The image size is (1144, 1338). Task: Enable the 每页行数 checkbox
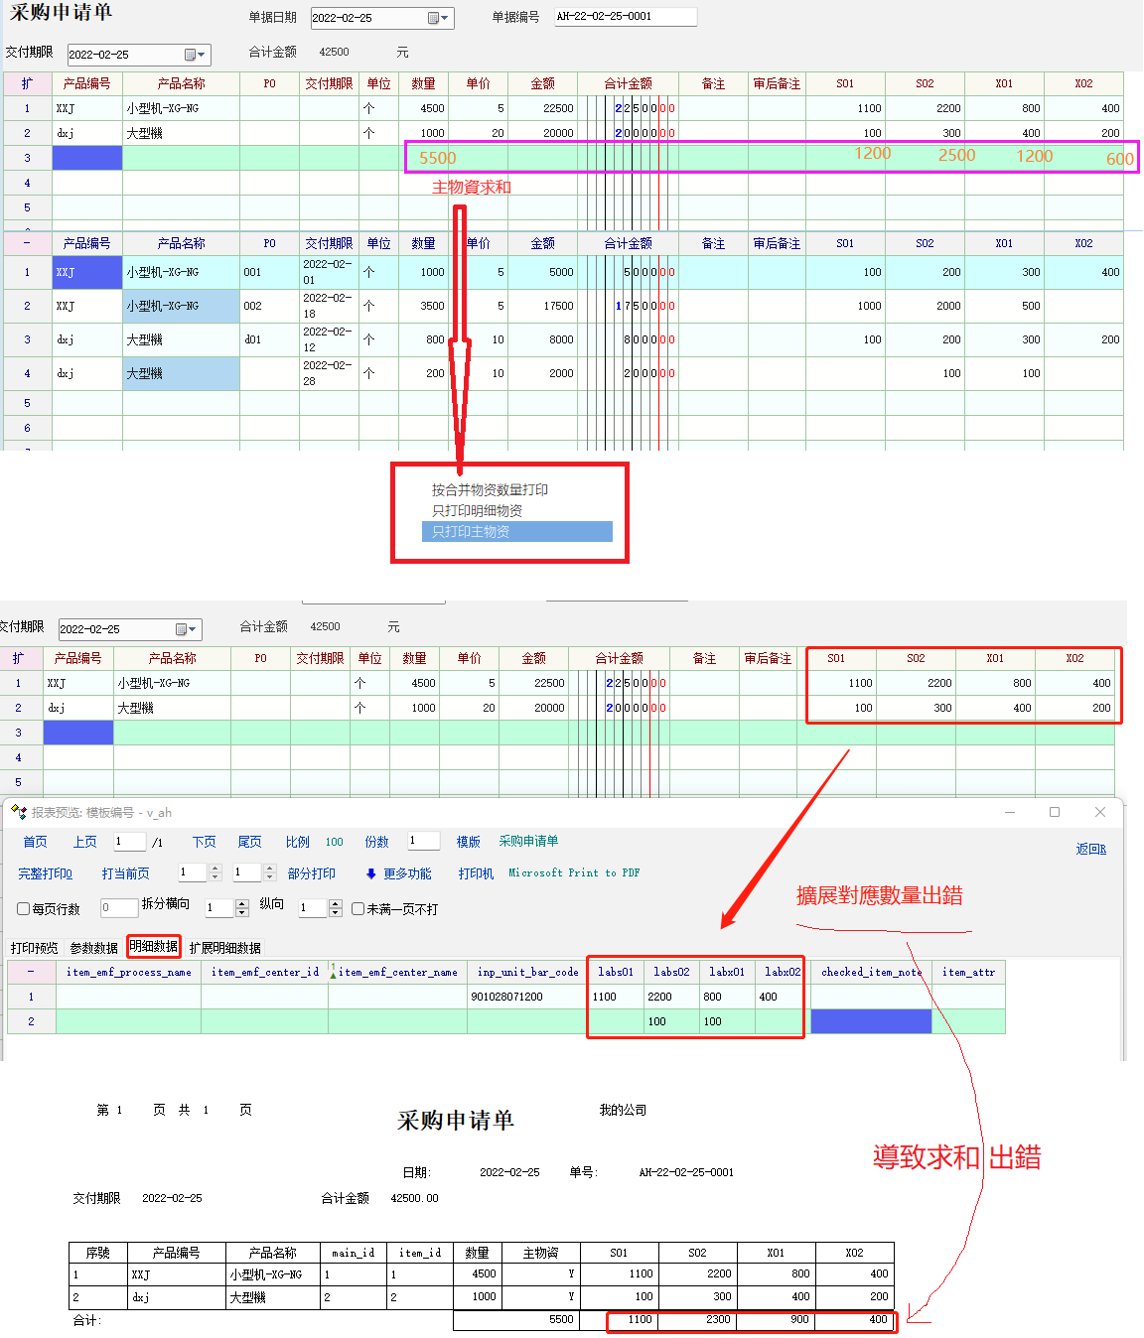click(24, 908)
